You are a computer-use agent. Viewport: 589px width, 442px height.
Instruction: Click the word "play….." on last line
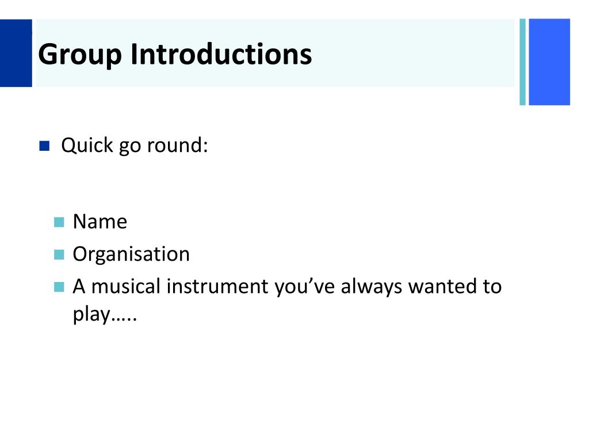(105, 315)
